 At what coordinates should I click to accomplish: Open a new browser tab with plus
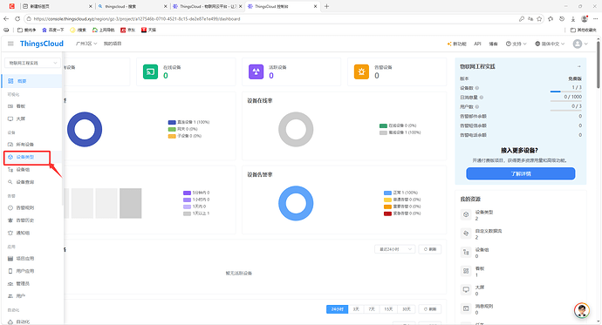point(326,6)
